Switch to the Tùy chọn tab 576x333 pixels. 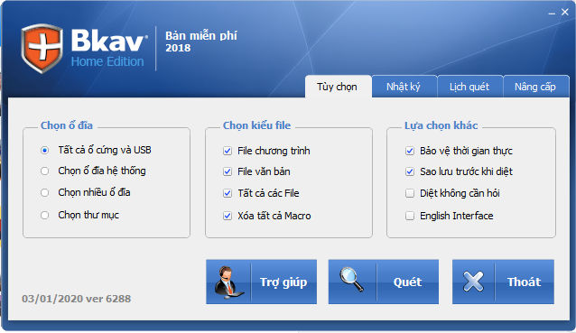[x=338, y=87]
